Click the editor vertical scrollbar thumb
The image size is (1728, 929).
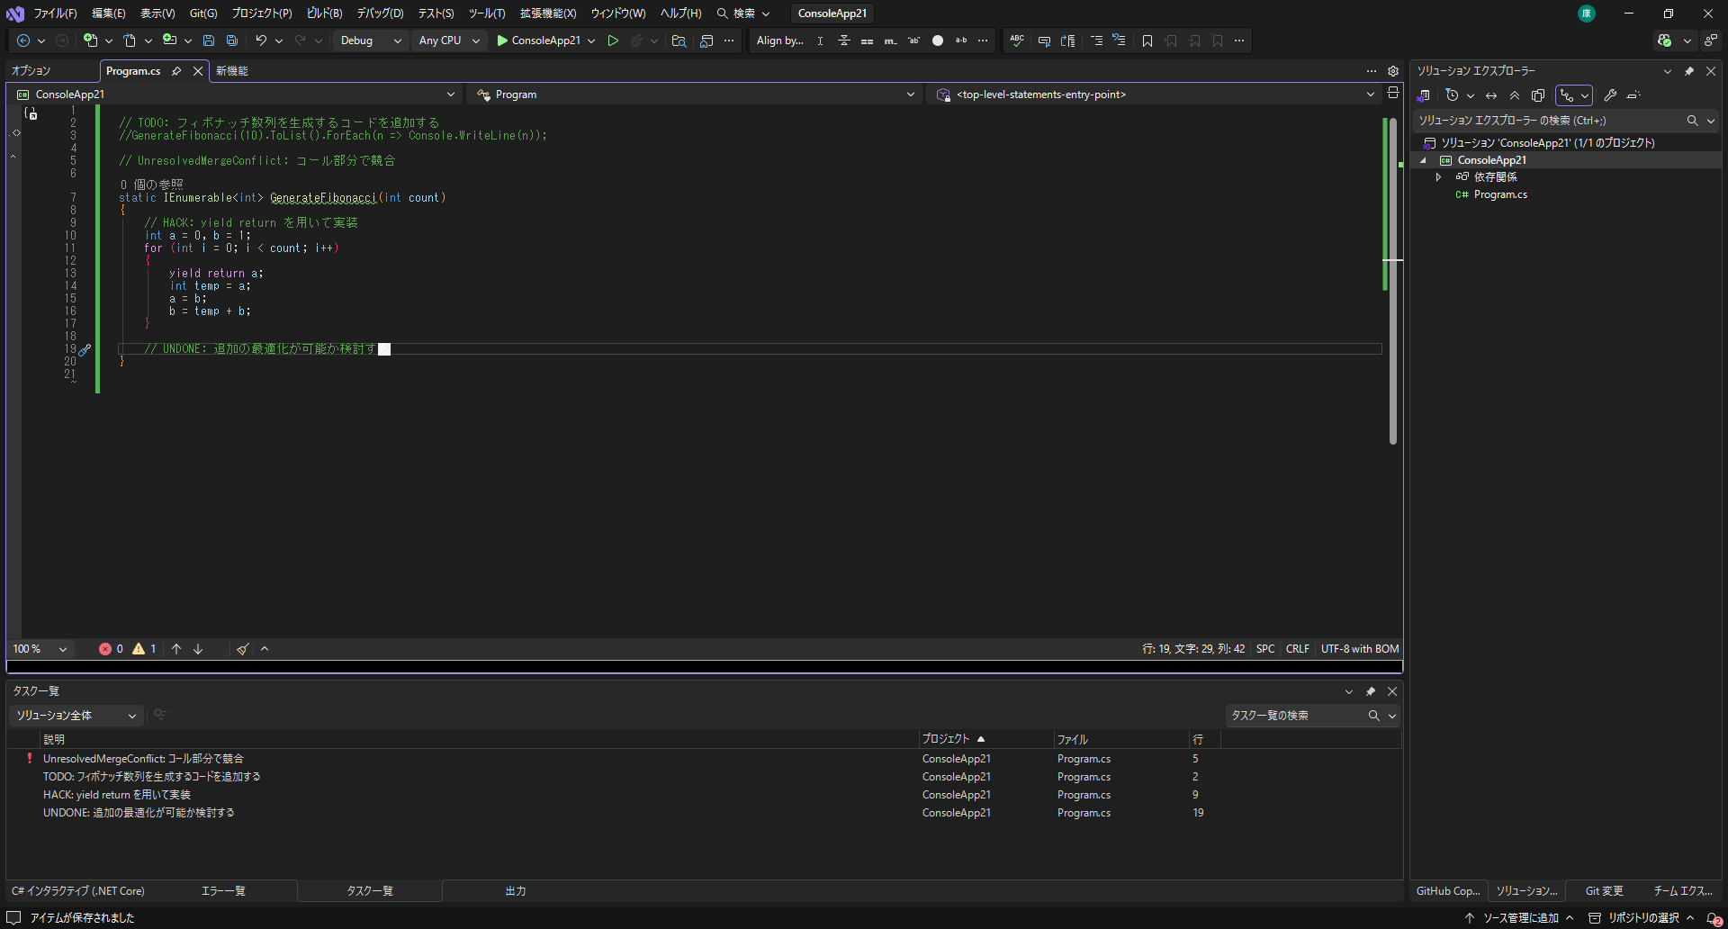pyautogui.click(x=1393, y=280)
